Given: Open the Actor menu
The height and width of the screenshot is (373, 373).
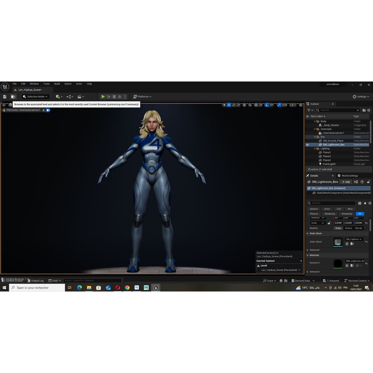Looking at the screenshot, I should pos(79,84).
